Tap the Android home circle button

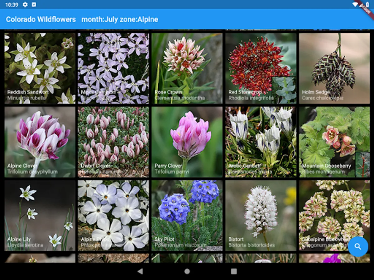[187, 271]
